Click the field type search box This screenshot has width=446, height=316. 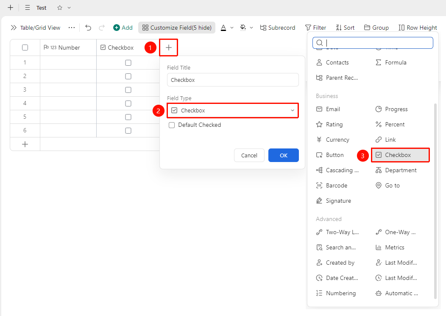(x=373, y=43)
